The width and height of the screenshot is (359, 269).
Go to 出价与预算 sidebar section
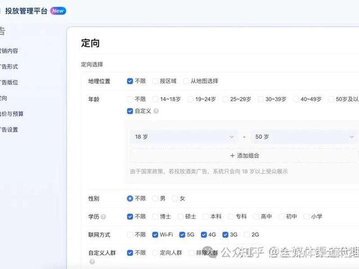click(12, 114)
